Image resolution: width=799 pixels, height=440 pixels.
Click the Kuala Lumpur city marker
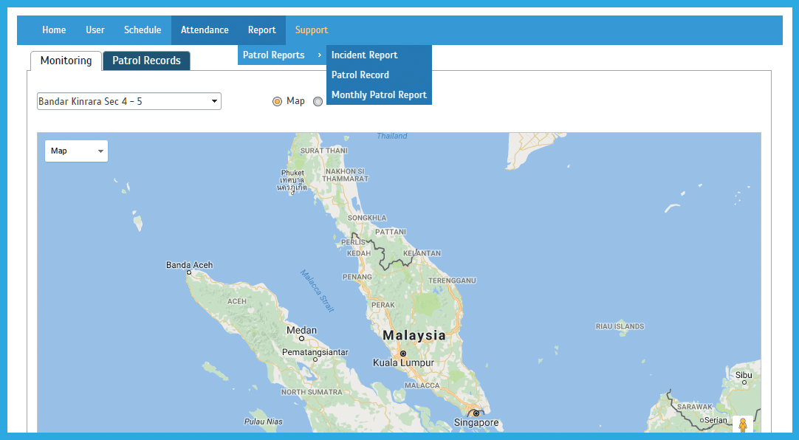coord(403,354)
